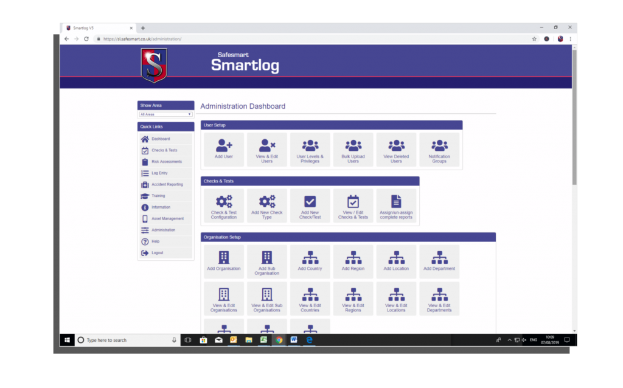Open View & Edit Sub Organisations tile
Image resolution: width=623 pixels, height=388 pixels.
click(x=266, y=299)
